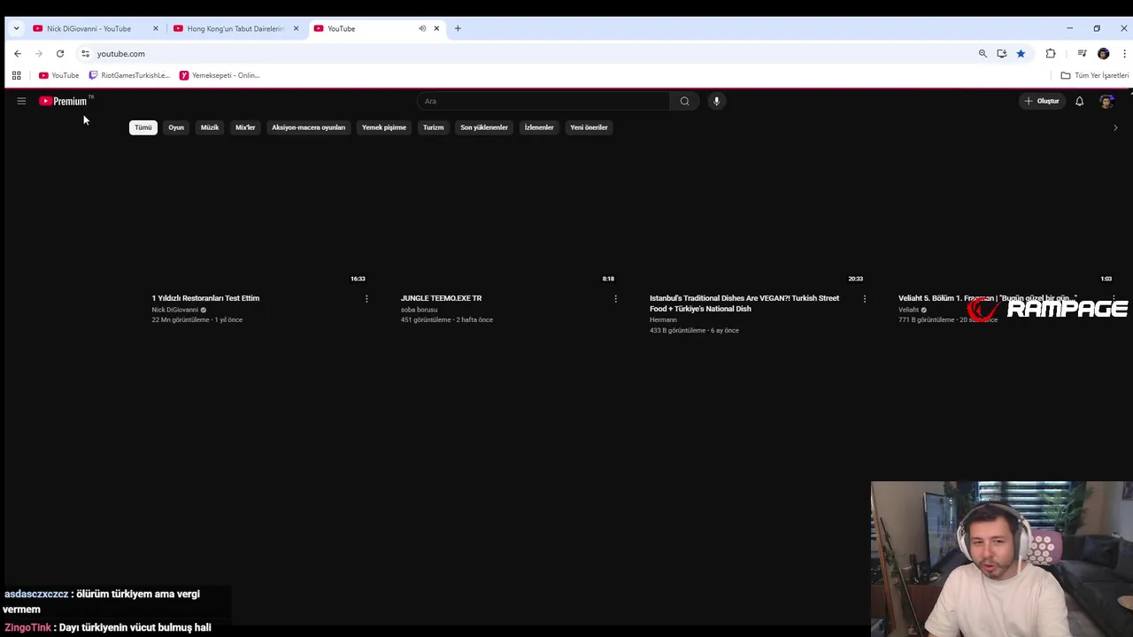Click the '451 görüntüleme • 2 hafta önce' text
Viewport: 1133px width, 637px height.
[446, 319]
